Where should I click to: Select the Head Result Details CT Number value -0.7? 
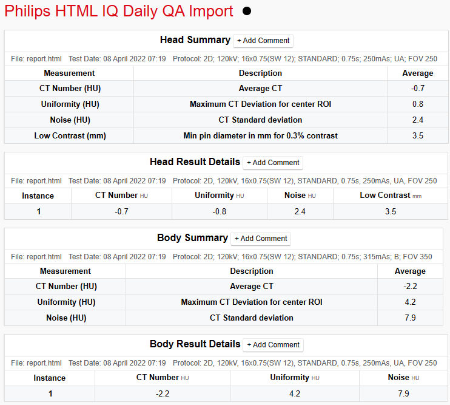[121, 211]
